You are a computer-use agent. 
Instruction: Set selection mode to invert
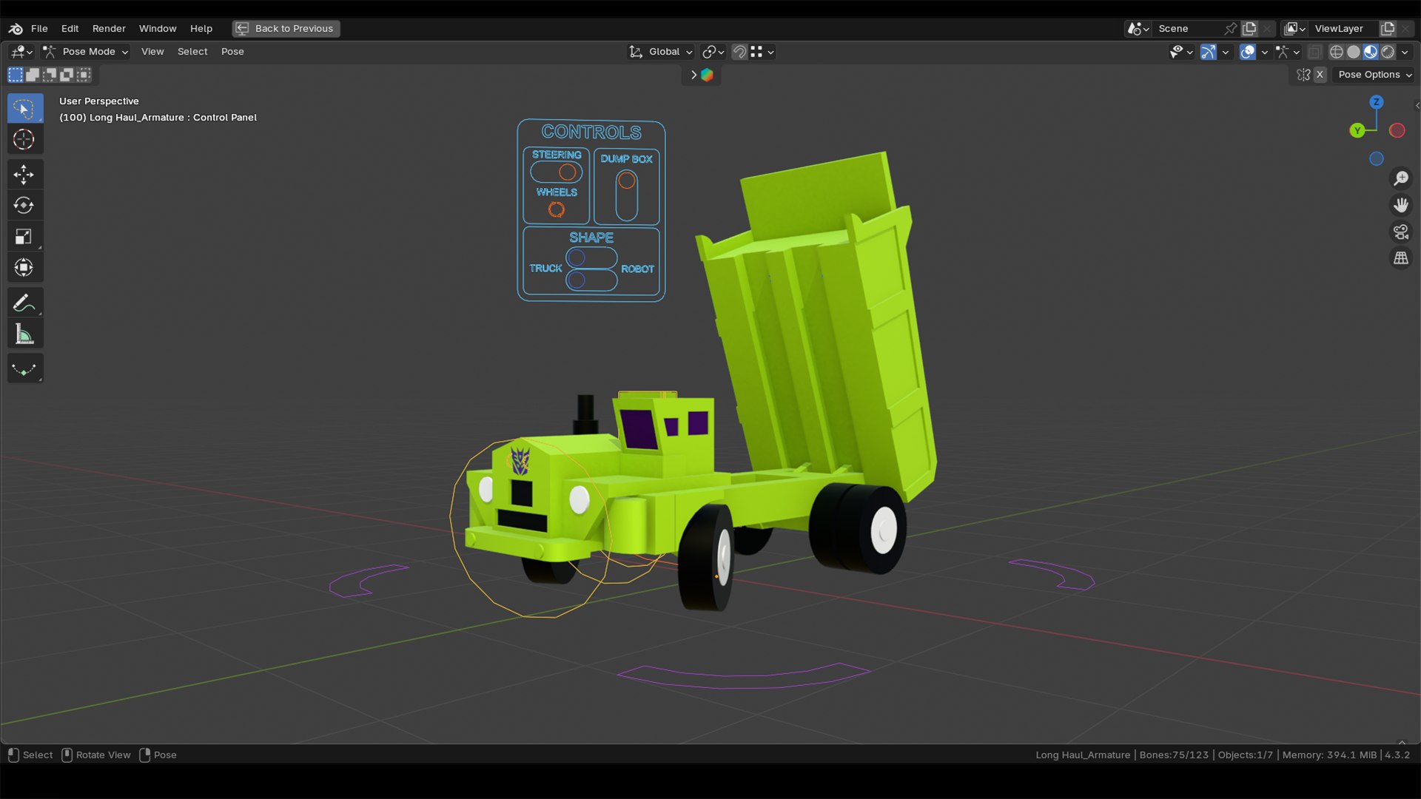pos(67,75)
